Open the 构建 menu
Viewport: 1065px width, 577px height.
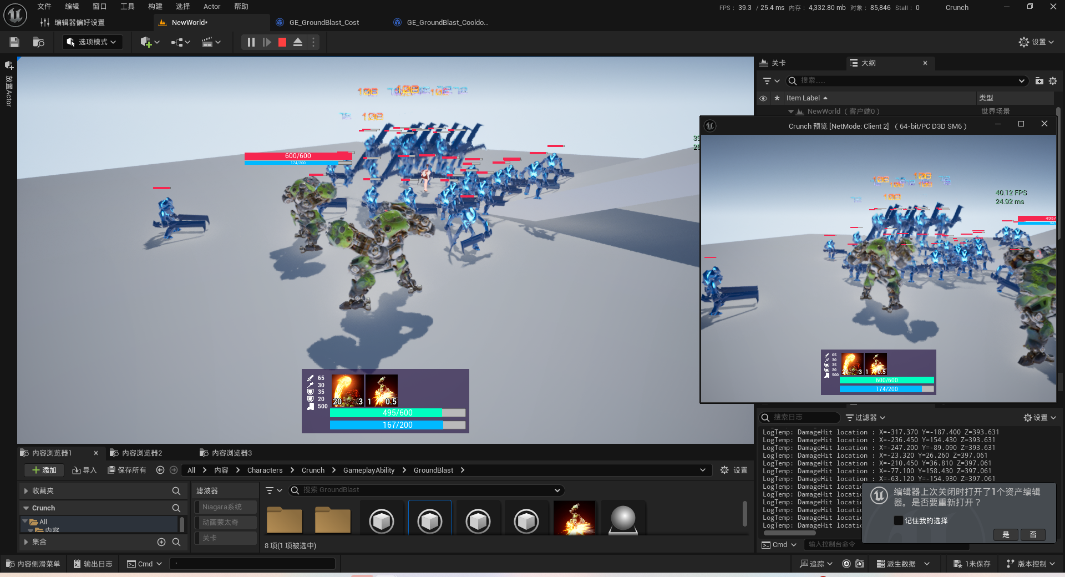click(x=155, y=7)
